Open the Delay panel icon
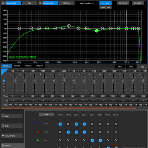This screenshot has width=148, height=148. point(3,126)
